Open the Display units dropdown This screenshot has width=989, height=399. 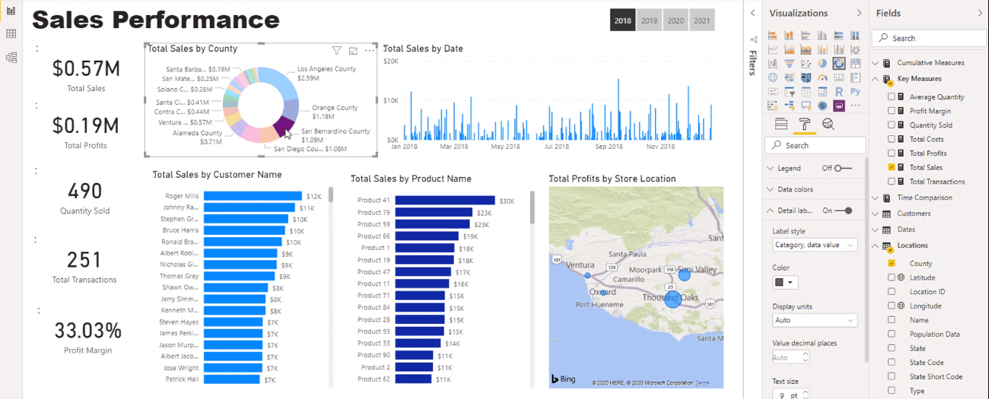pyautogui.click(x=815, y=320)
